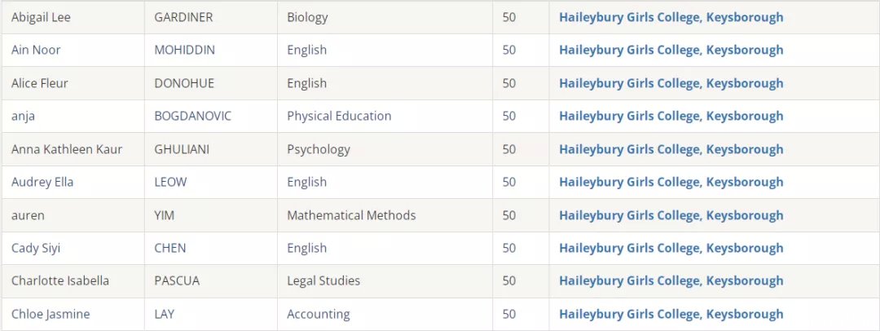Open school link in Charlotte Isabella row
The width and height of the screenshot is (880, 331).
tap(671, 281)
